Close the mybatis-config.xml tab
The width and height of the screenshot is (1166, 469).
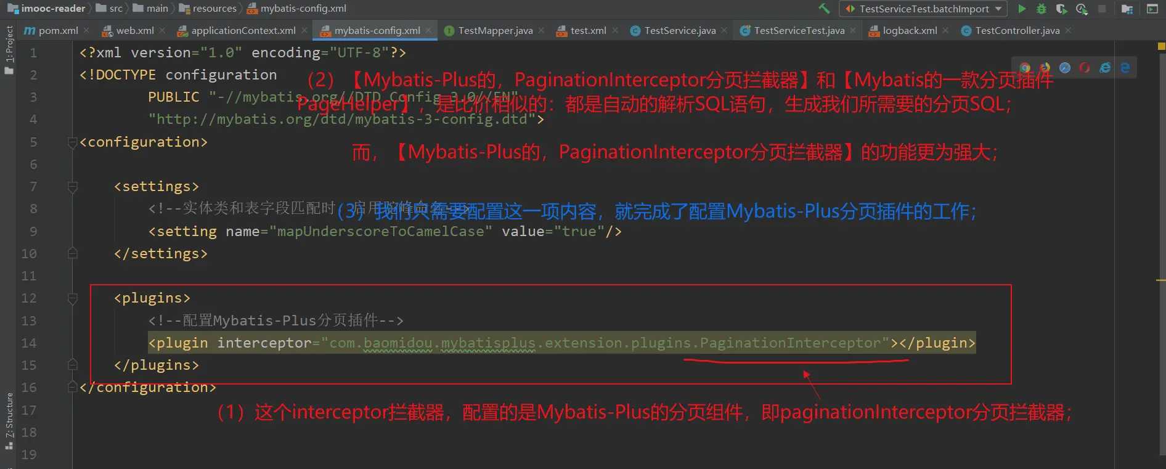point(429,30)
